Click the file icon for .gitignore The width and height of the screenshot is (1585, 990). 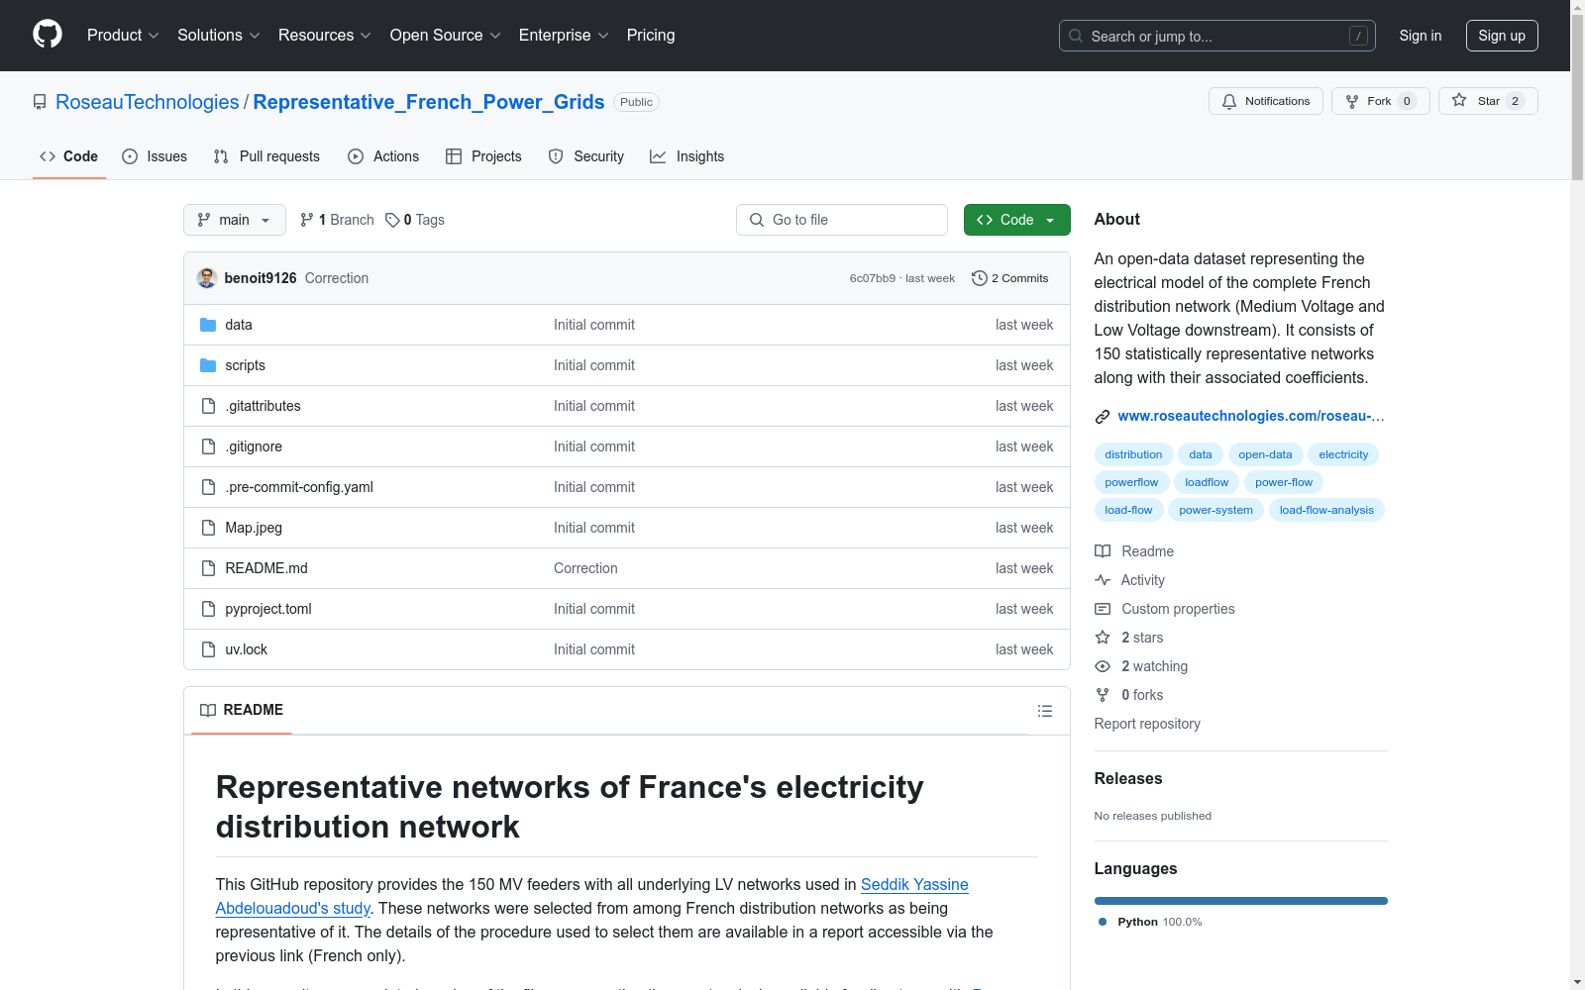coord(208,446)
